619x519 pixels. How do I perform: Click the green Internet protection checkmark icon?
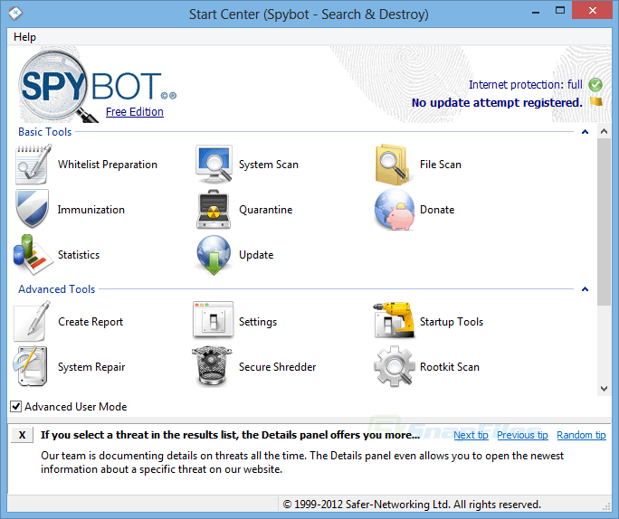click(595, 84)
